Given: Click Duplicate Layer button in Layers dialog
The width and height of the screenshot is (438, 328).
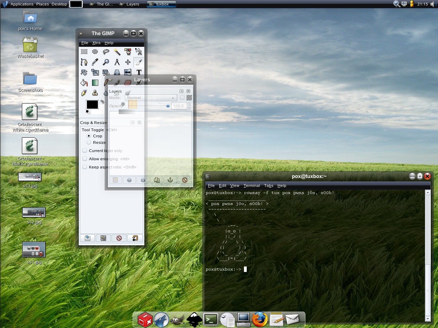Looking at the screenshot, I should (x=157, y=180).
